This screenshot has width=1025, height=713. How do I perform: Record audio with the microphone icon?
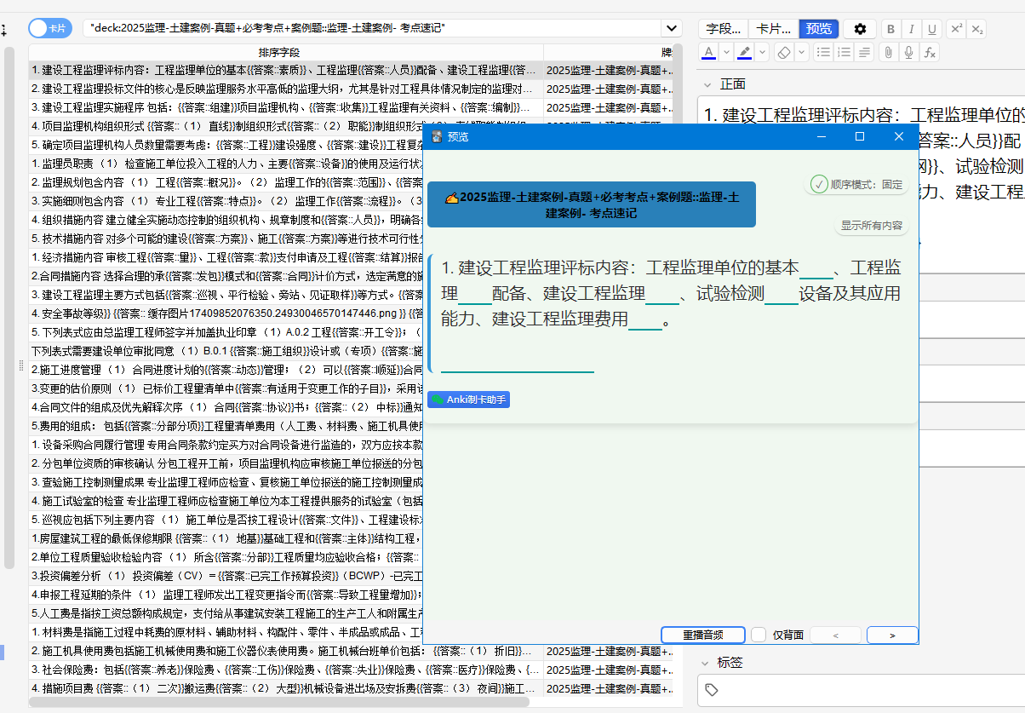coord(909,53)
